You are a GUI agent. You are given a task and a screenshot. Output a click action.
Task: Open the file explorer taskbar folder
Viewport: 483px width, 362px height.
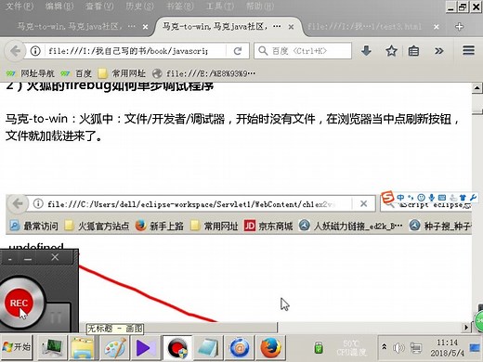tap(83, 347)
